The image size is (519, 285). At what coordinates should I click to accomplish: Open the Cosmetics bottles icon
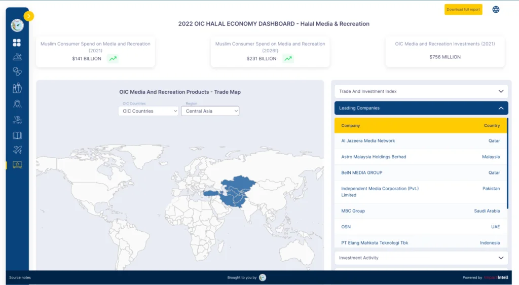point(17,88)
